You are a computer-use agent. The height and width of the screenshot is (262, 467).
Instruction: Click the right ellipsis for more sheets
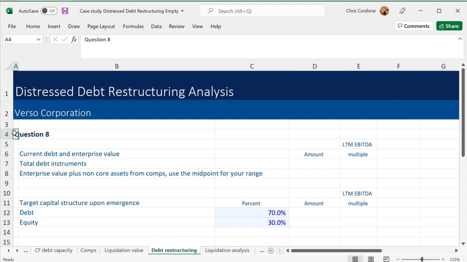[x=262, y=251]
